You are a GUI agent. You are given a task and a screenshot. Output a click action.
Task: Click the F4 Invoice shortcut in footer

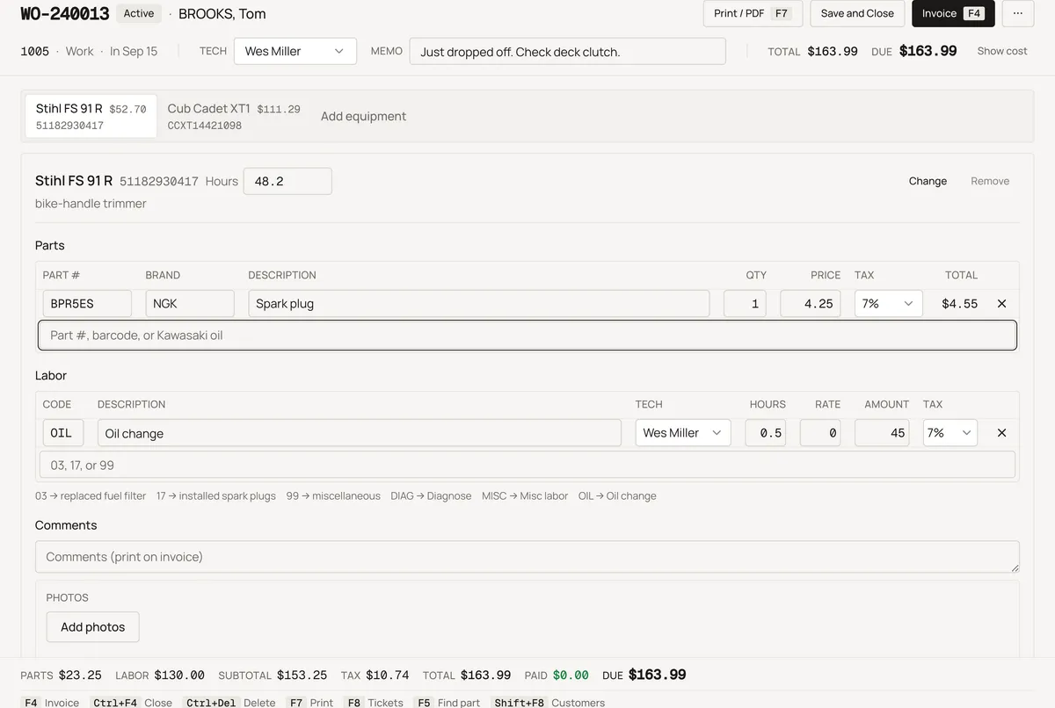50,703
